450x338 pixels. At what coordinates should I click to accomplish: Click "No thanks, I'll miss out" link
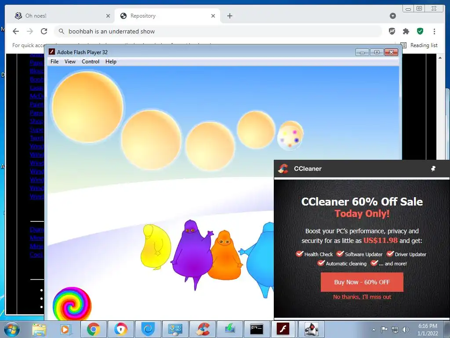tap(362, 297)
